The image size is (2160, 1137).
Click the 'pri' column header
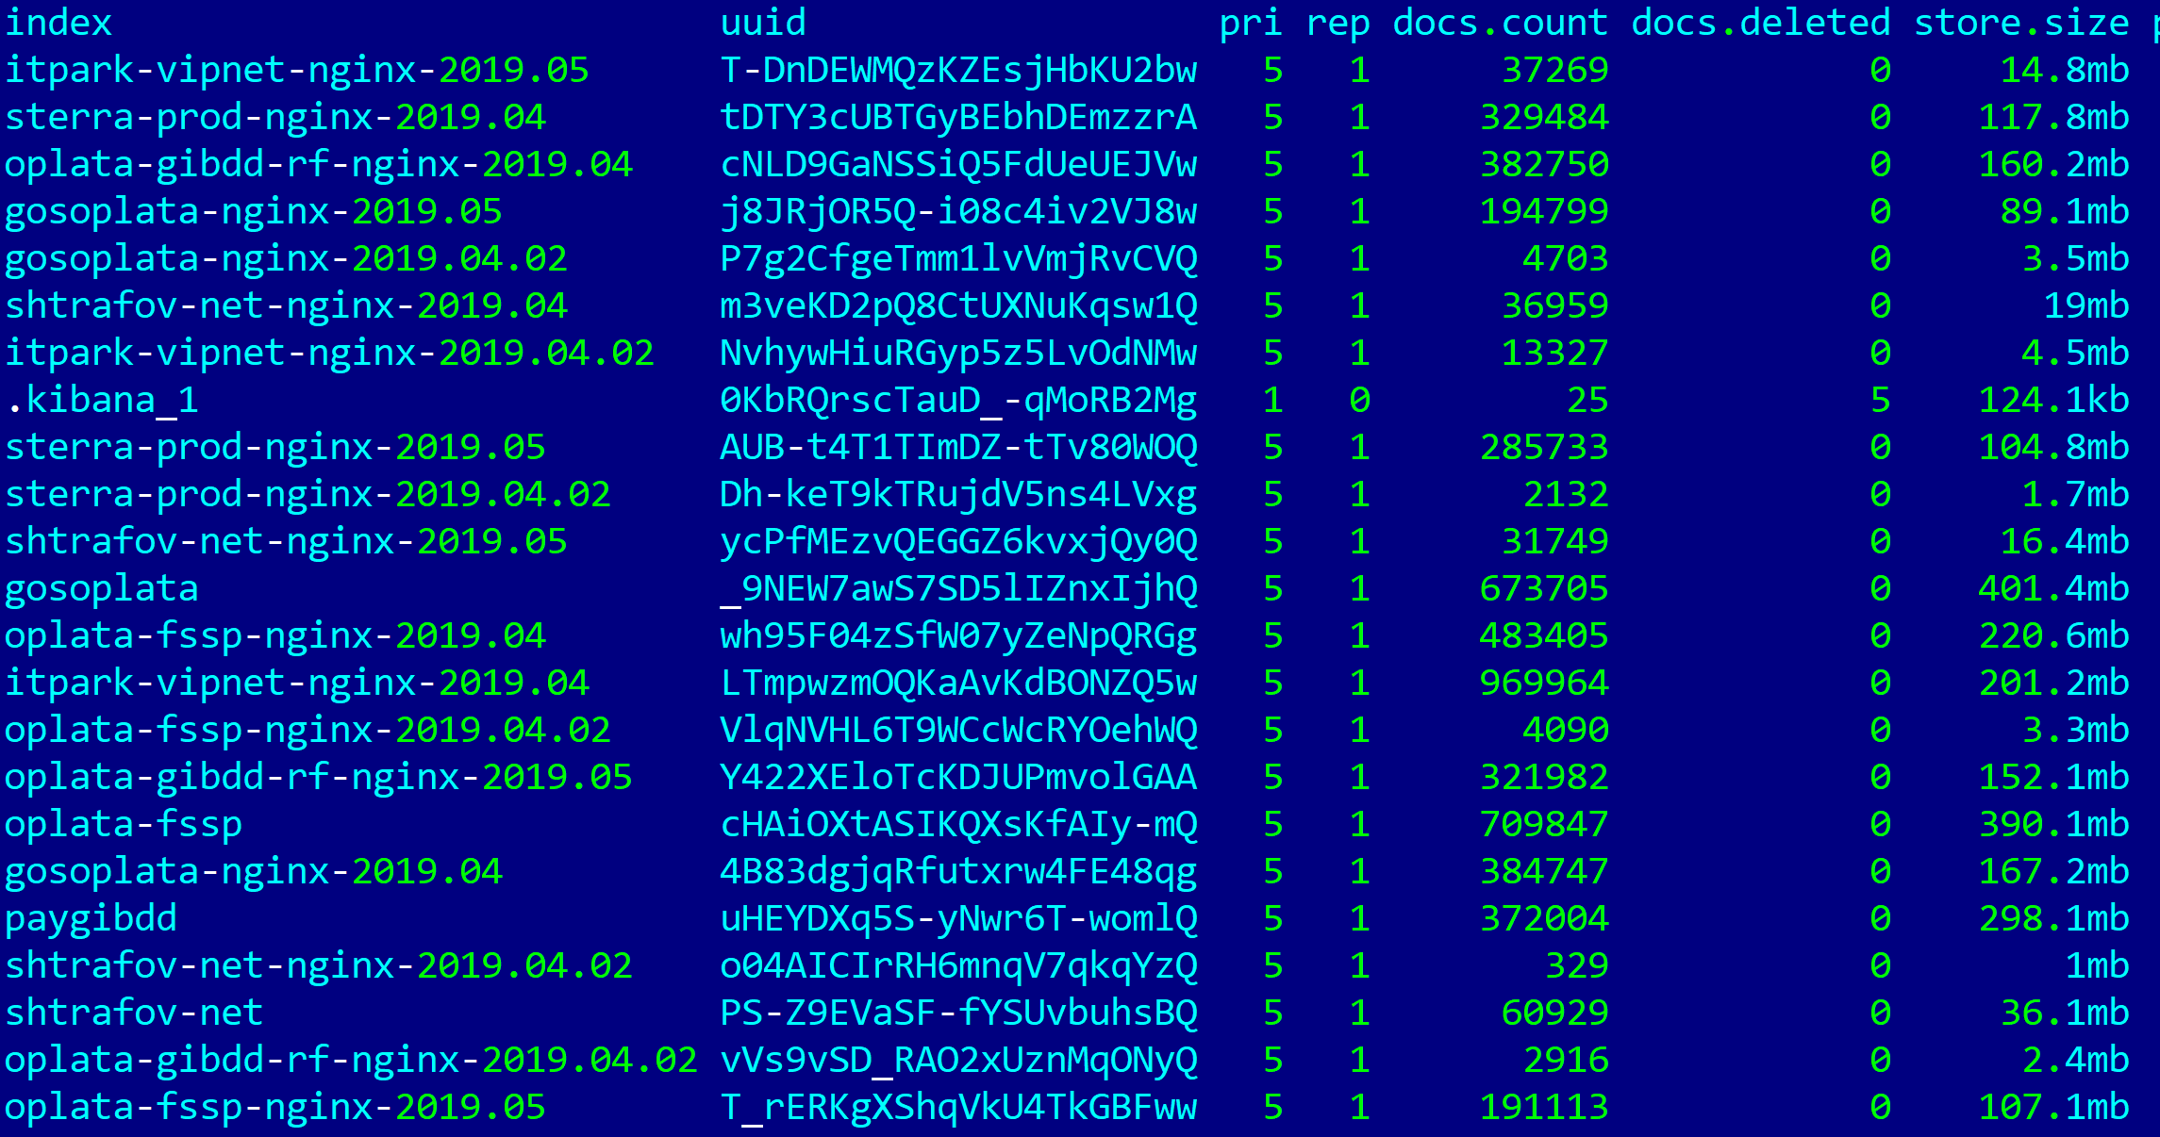click(1251, 23)
